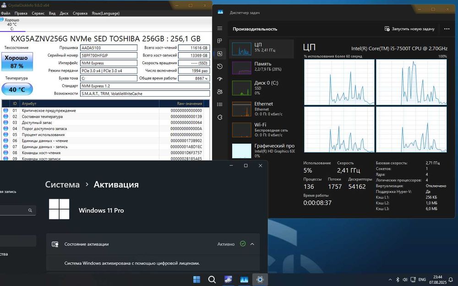The image size is (458, 286).
Task: Select the Ethernet performance item
Action: coord(262,108)
